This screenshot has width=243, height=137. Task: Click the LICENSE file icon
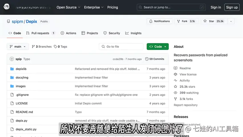pyautogui.click(x=12, y=103)
